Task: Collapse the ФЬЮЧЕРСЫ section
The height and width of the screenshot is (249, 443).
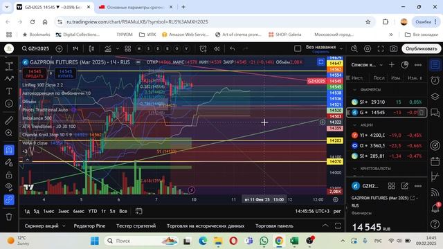Action: click(x=354, y=90)
